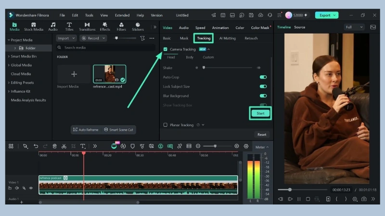Open the scopes icon beside Full dropdown
This screenshot has width=385, height=216.
click(373, 27)
